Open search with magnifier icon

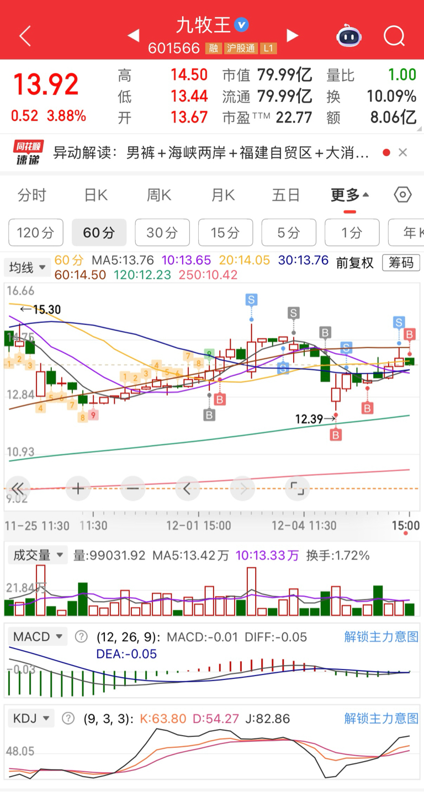tap(394, 36)
